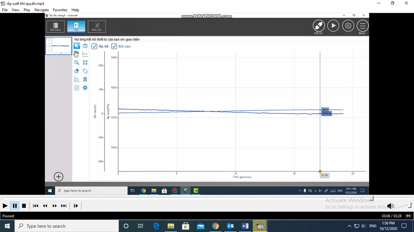This screenshot has width=414, height=232.
Task: Open the graph analysis tool icon
Action: coord(77,79)
